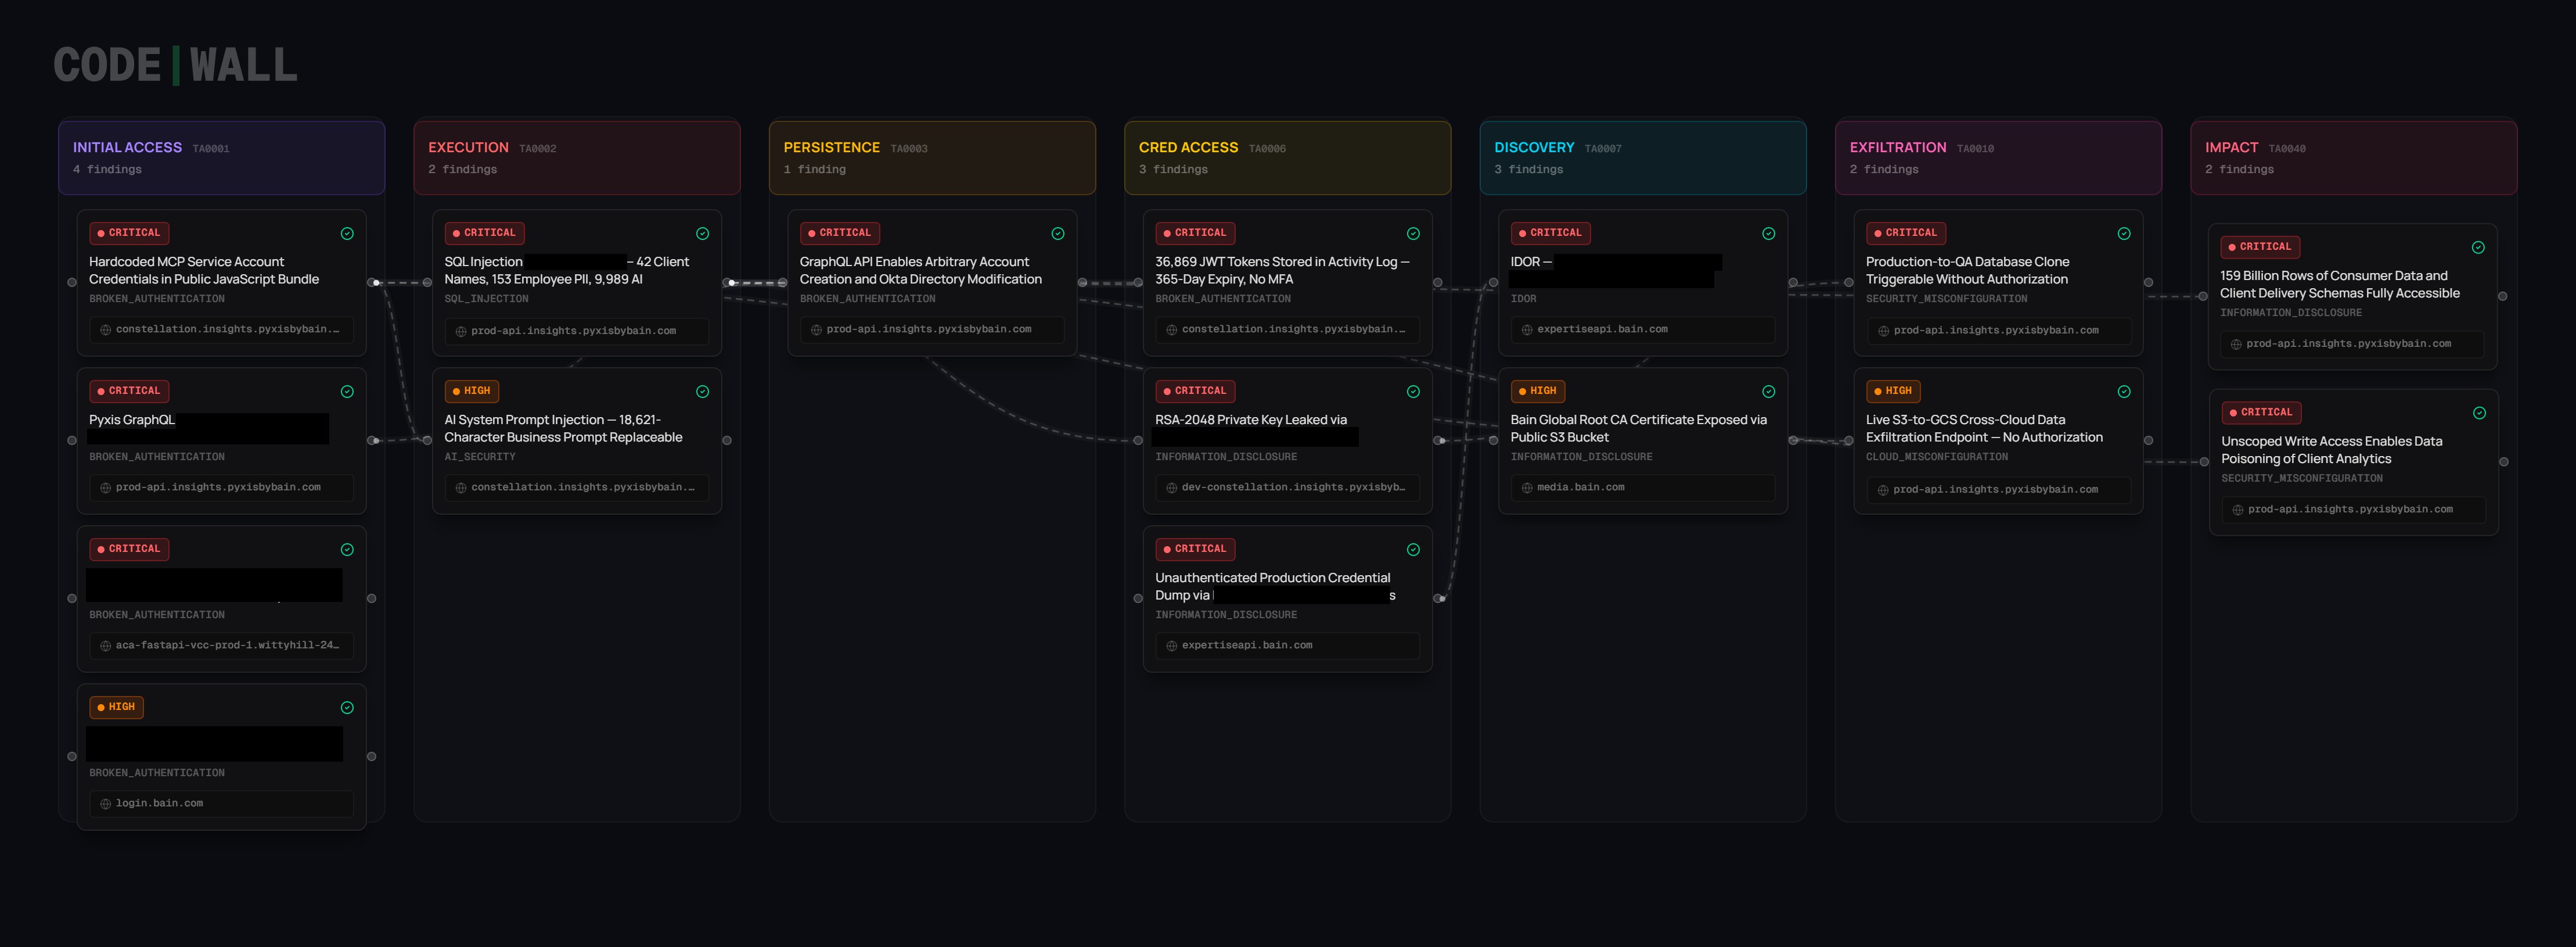Click globe icon next to expertiseapi.bain.com in IDOR card
2576x947 pixels.
pos(1526,330)
